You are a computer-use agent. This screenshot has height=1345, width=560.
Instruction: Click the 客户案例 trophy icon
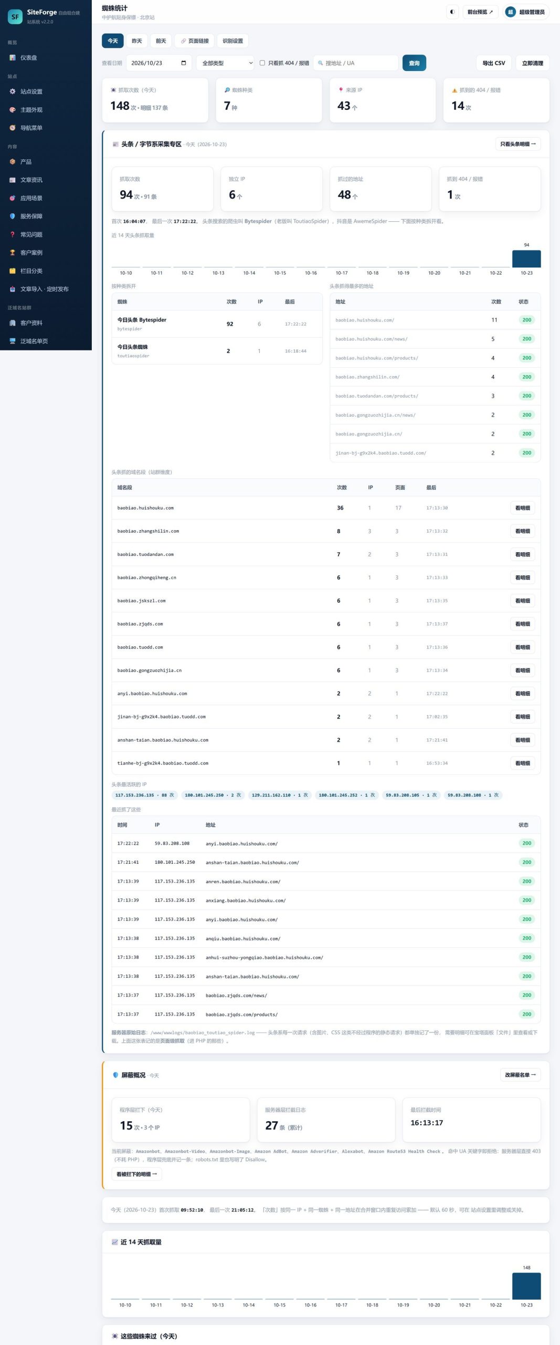[13, 253]
